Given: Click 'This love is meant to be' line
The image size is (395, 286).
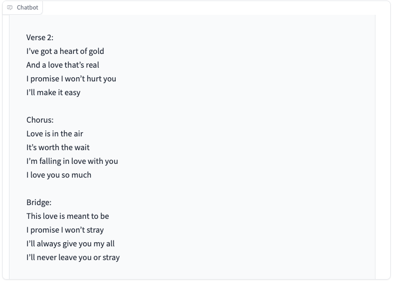Looking at the screenshot, I should [68, 216].
